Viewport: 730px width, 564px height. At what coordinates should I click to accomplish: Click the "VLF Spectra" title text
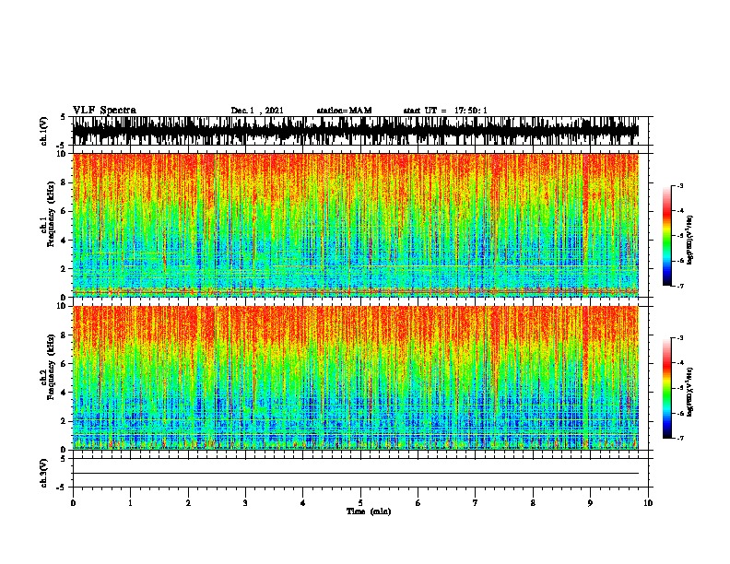[104, 111]
